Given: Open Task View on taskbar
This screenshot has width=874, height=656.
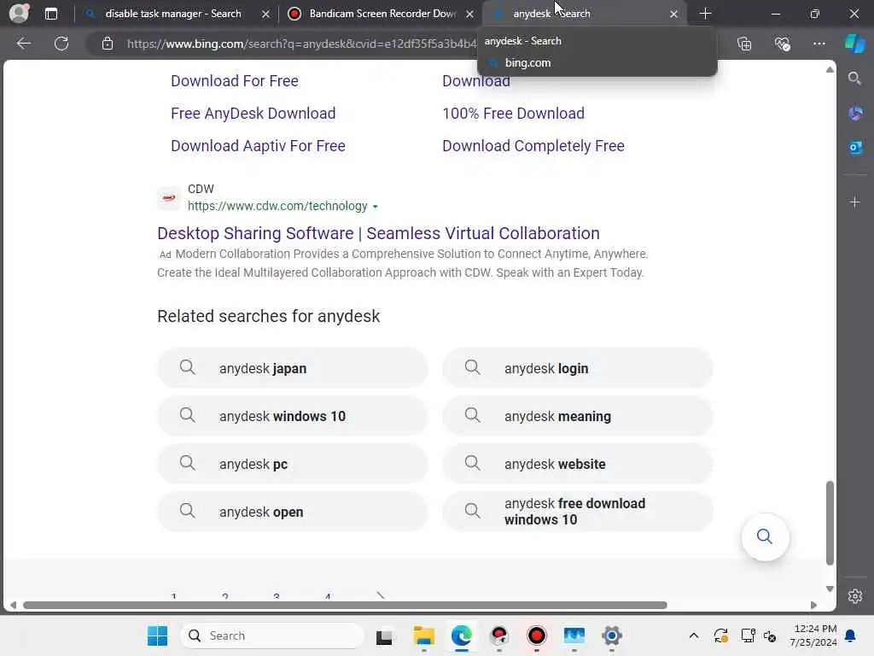Looking at the screenshot, I should [x=384, y=635].
